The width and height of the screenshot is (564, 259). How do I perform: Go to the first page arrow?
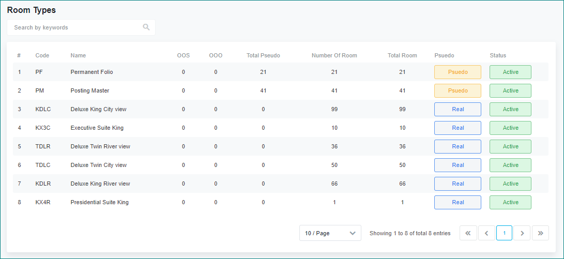click(468, 233)
